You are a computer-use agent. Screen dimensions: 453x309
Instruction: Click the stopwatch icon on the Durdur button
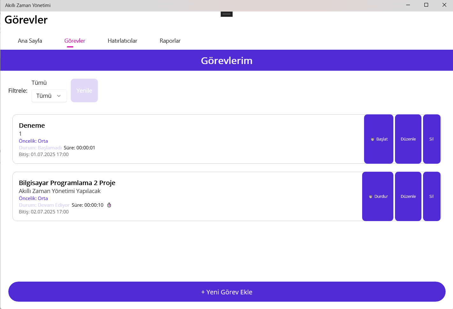371,197
